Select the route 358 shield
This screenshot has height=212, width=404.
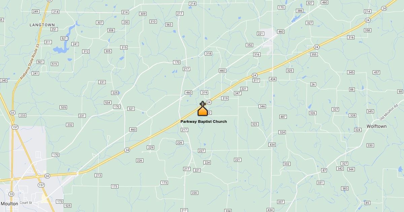[x=368, y=30]
